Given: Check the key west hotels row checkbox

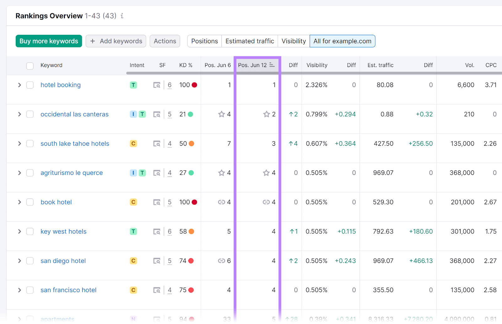Looking at the screenshot, I should [30, 231].
